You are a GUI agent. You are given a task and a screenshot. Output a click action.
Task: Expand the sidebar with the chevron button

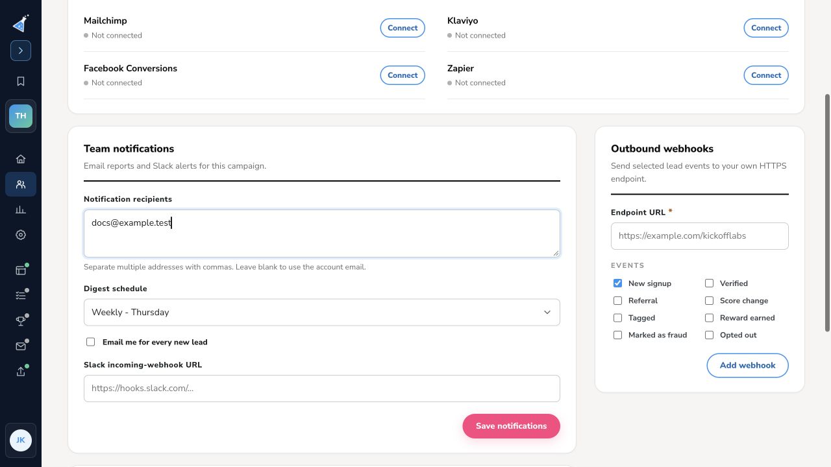[21, 51]
